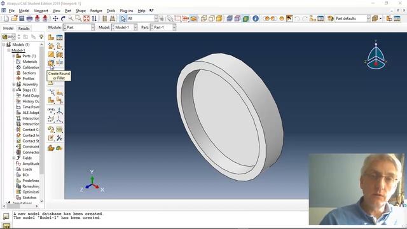Viewport: 407px width, 229px height.
Task: Click the model tree vertical scrollbar
Action: pos(41,123)
